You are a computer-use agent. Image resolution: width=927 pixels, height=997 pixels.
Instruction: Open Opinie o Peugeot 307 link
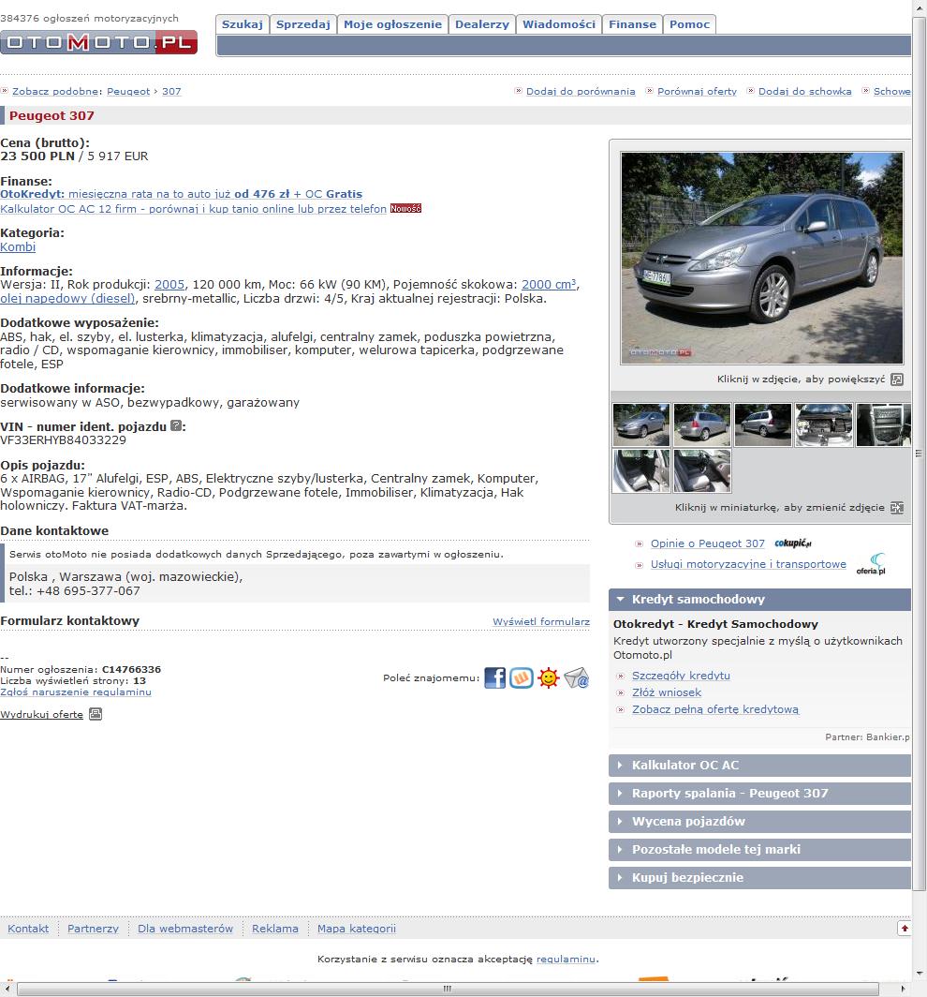point(708,543)
